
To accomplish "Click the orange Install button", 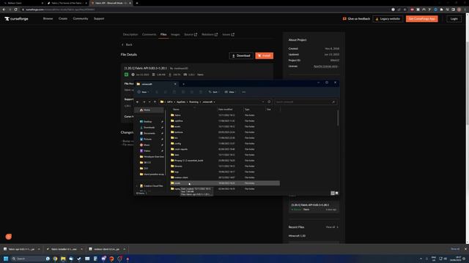I will 264,56.
